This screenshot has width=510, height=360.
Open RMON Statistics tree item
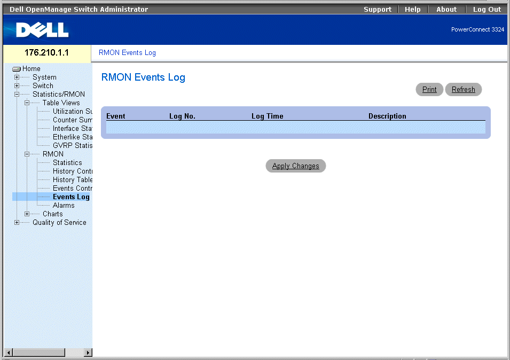[x=67, y=162]
